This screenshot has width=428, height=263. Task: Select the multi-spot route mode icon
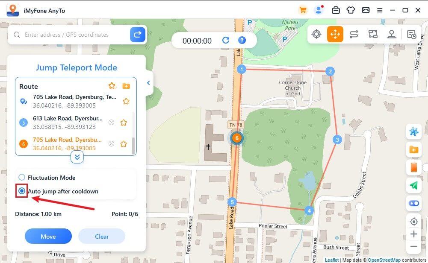tap(373, 34)
